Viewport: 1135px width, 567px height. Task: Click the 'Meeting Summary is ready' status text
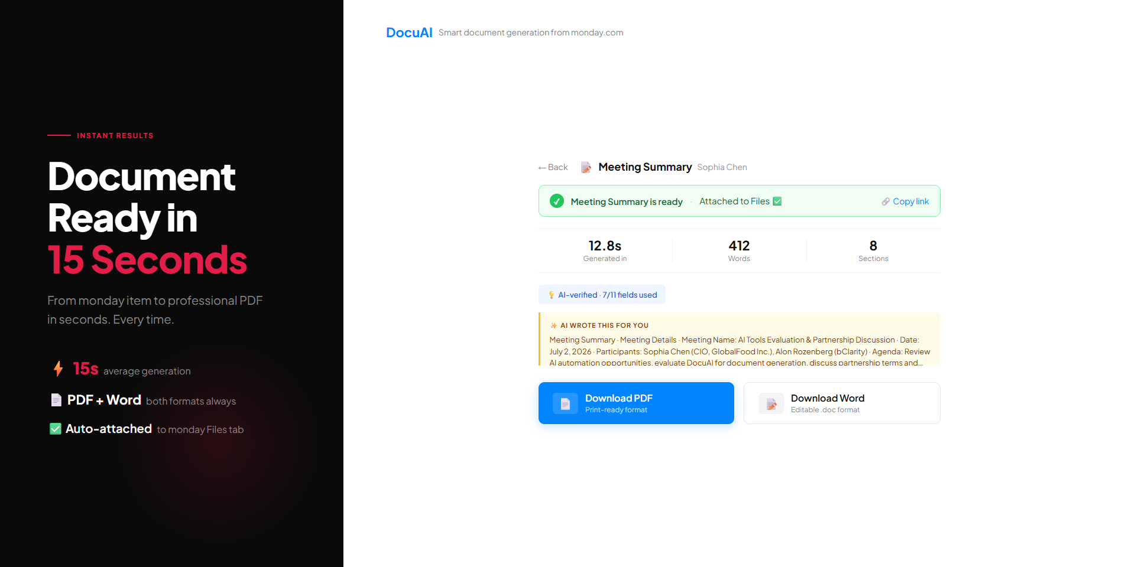[x=627, y=201]
